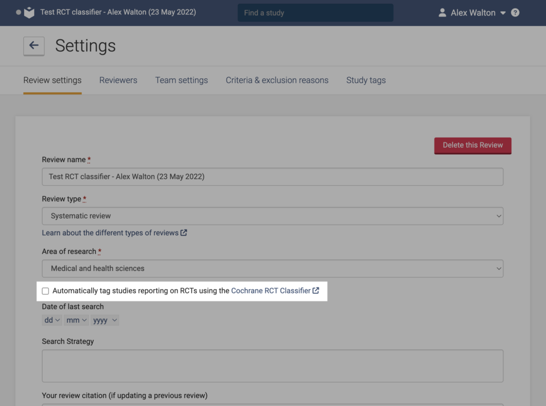Click the Date of last search label
The height and width of the screenshot is (406, 546).
[x=73, y=307]
